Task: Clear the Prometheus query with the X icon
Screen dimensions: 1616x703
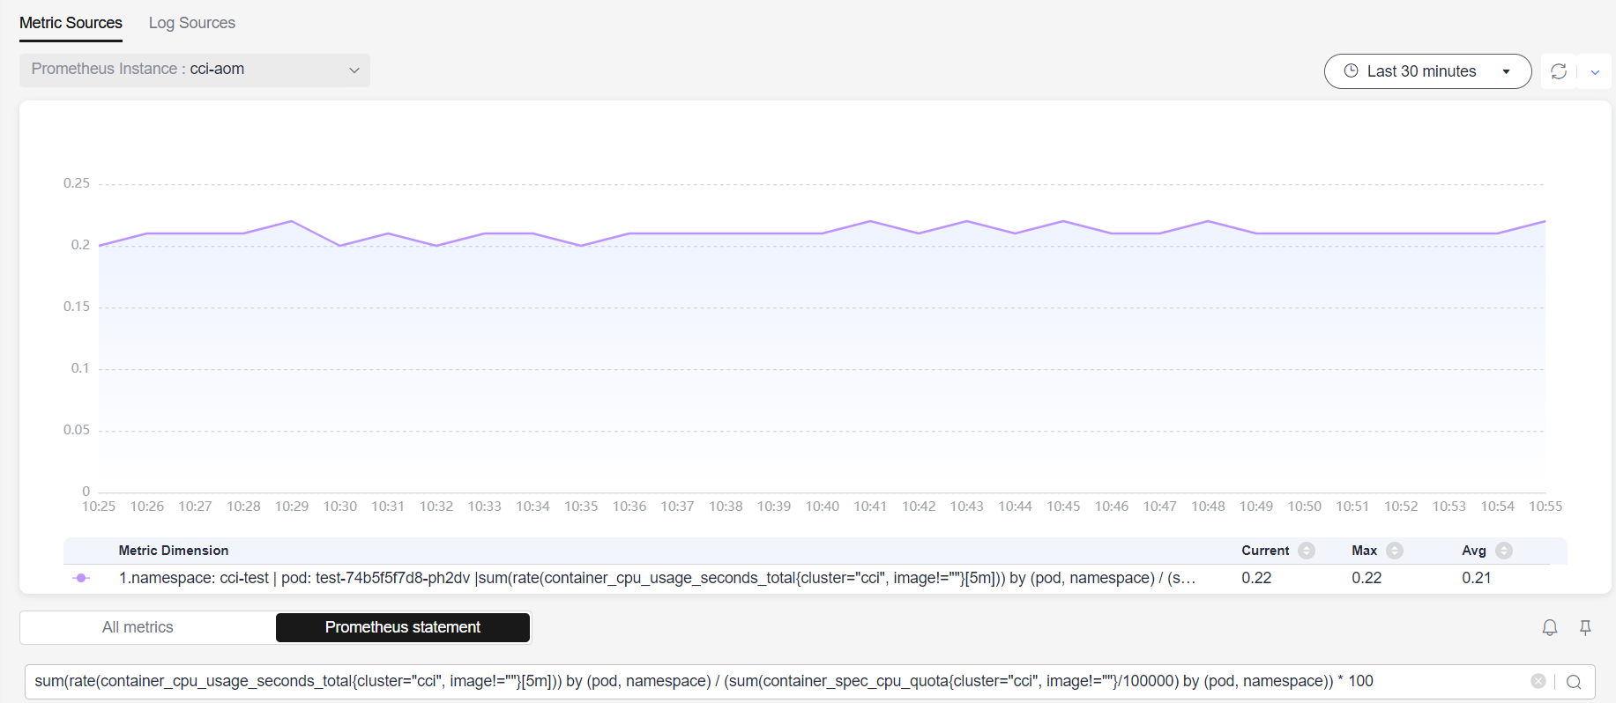Action: point(1538,681)
